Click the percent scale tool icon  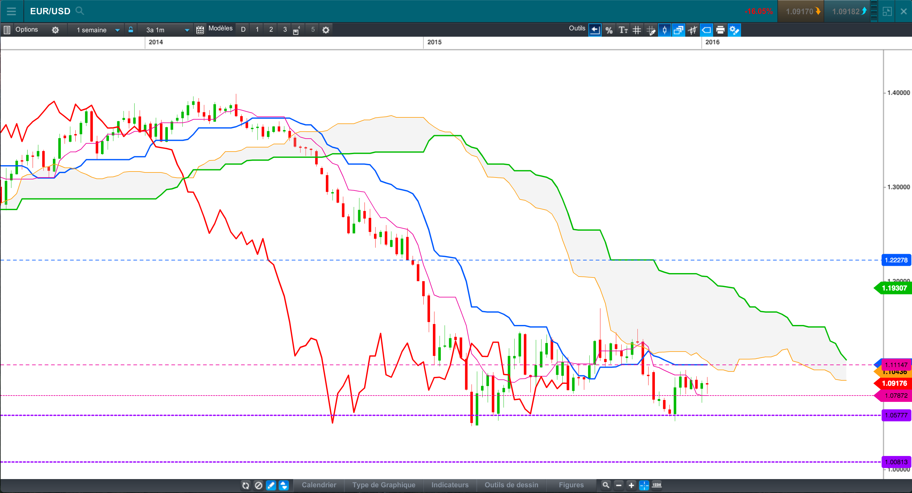(x=609, y=30)
